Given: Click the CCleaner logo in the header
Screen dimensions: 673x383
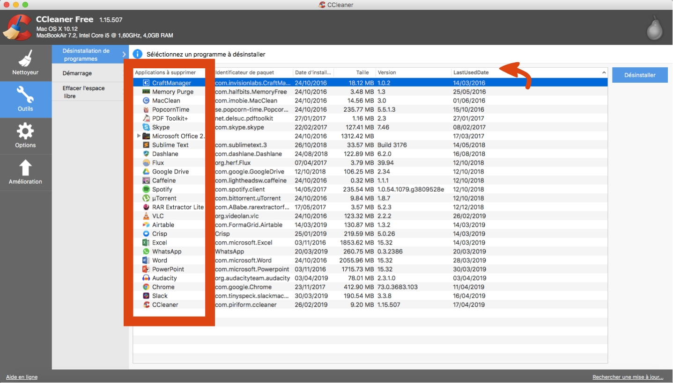Looking at the screenshot, I should click(x=17, y=28).
